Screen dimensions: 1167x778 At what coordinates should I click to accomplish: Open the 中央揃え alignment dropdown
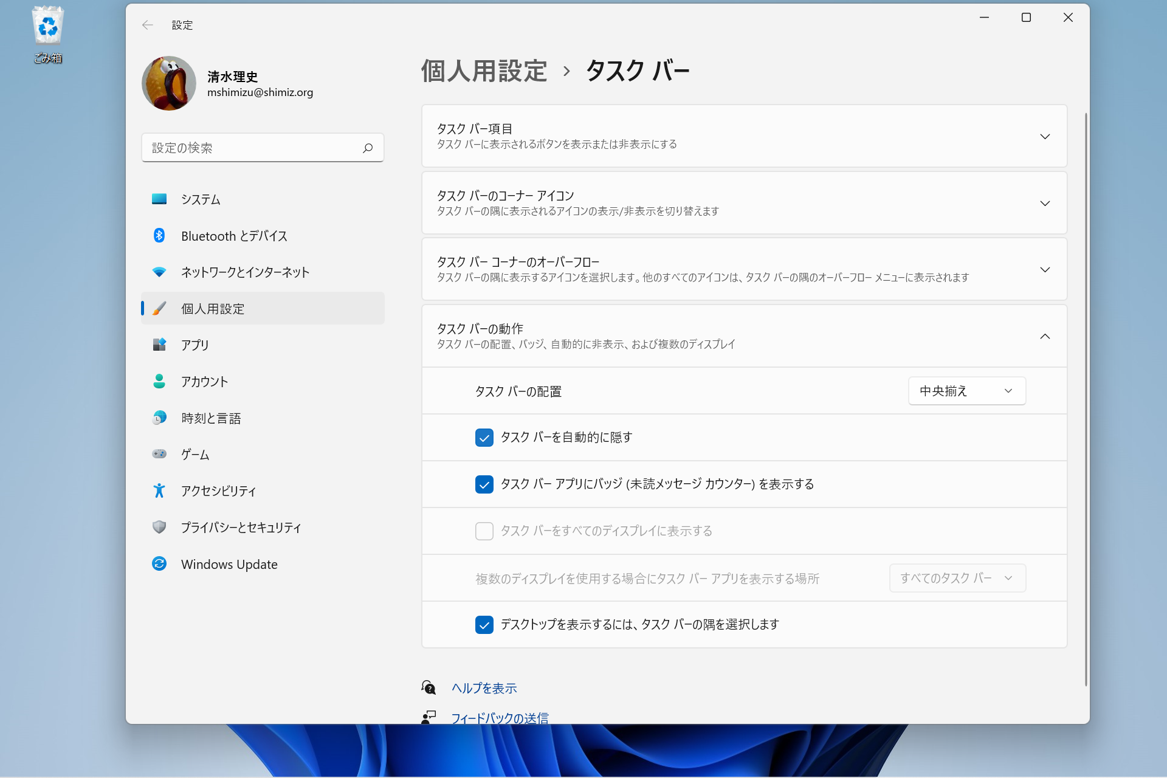[966, 391]
